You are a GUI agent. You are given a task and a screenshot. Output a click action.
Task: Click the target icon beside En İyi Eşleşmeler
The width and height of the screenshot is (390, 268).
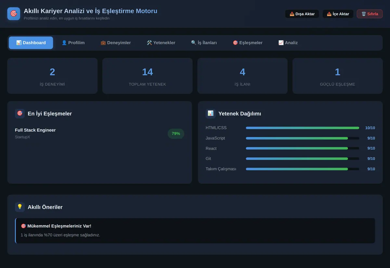point(20,113)
